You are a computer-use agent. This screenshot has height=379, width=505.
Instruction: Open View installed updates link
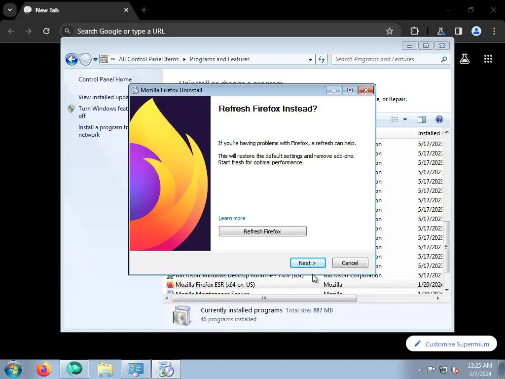tap(104, 97)
